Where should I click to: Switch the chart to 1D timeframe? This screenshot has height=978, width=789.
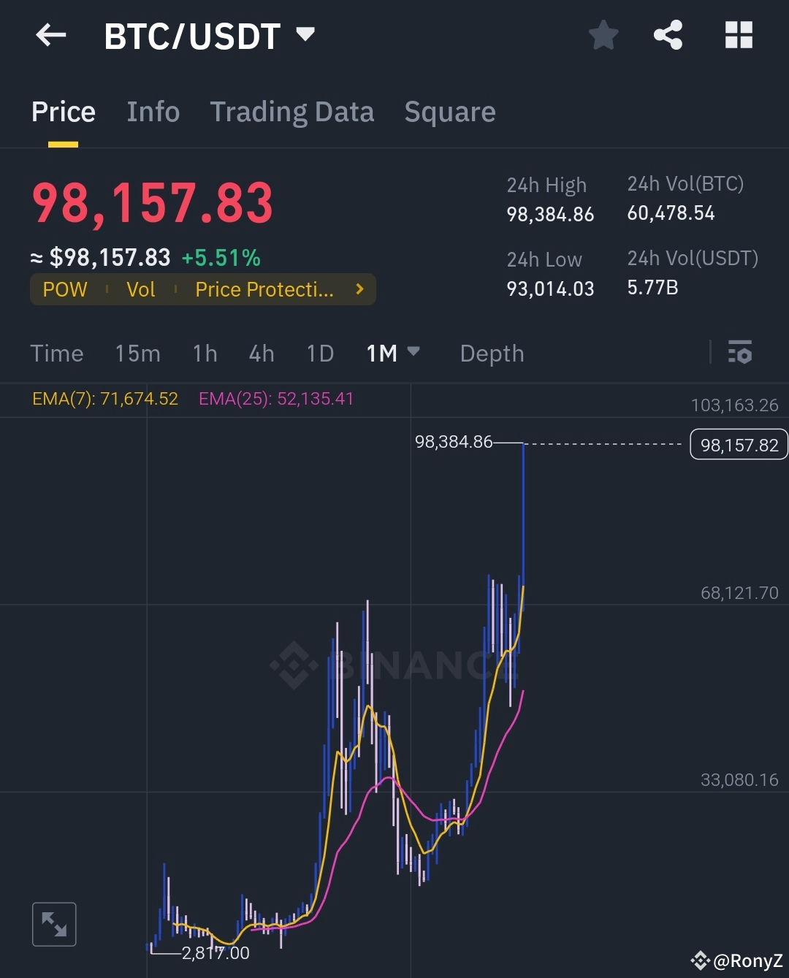pyautogui.click(x=319, y=354)
